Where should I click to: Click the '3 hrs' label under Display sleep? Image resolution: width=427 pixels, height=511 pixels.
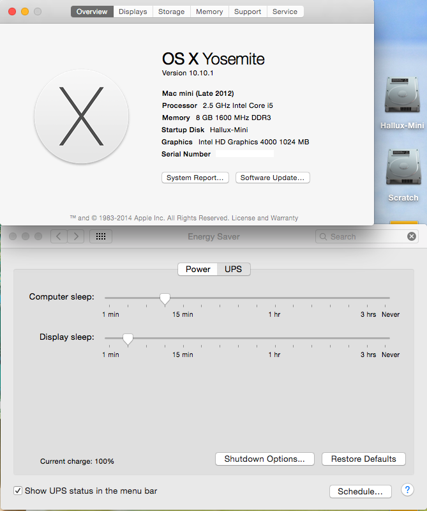point(368,355)
